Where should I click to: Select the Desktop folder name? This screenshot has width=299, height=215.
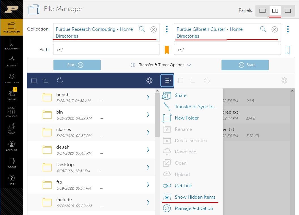coord(65,164)
